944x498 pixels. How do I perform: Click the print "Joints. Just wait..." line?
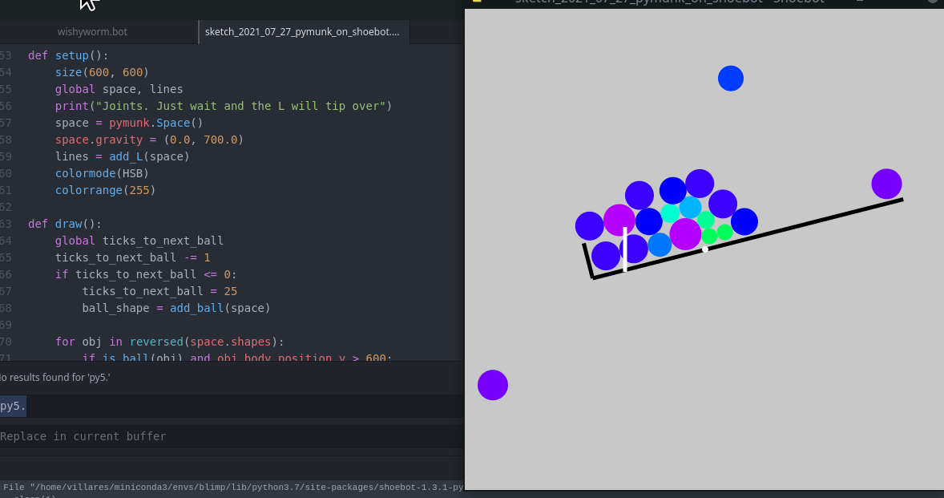[224, 106]
